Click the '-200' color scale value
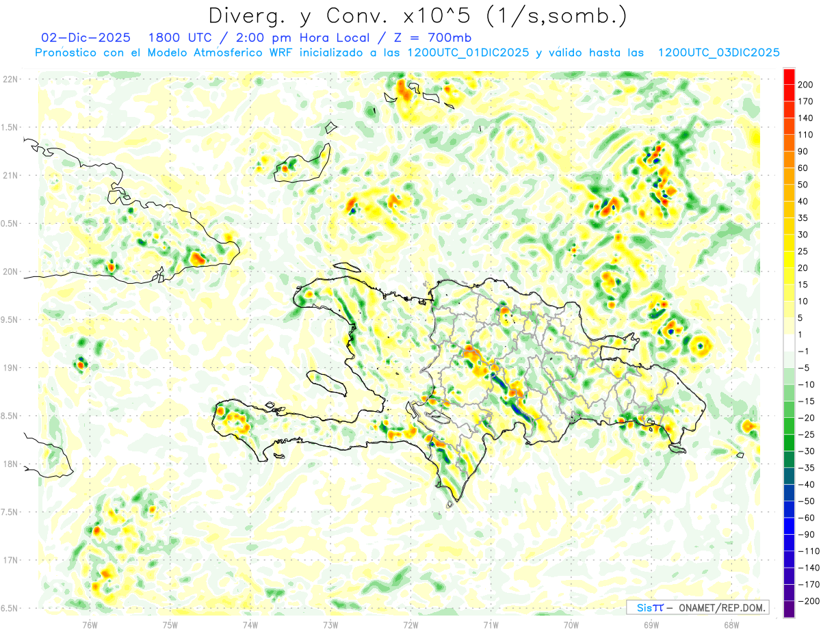Screen dimensions: 821x634 pos(809,601)
